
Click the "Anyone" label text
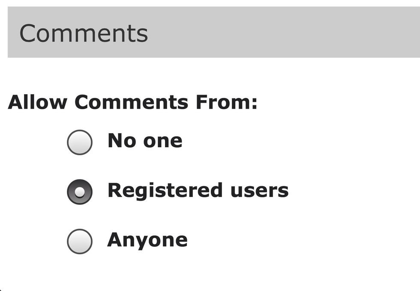147,240
